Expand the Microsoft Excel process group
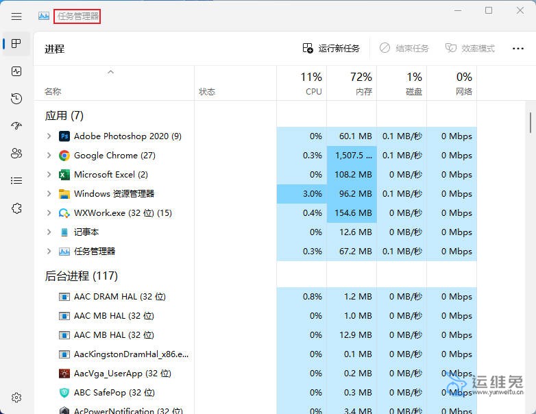The image size is (536, 414). click(49, 175)
